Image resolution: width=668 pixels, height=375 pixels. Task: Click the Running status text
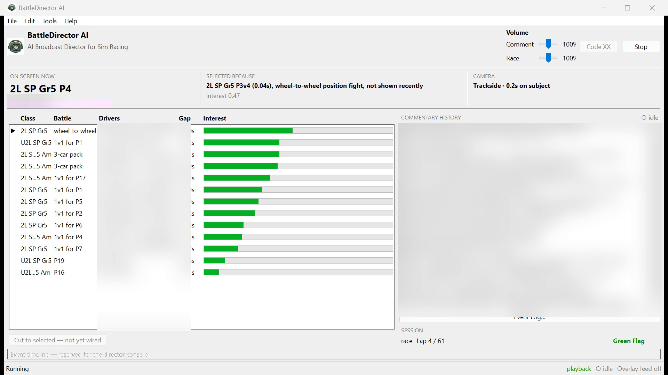[x=17, y=369]
